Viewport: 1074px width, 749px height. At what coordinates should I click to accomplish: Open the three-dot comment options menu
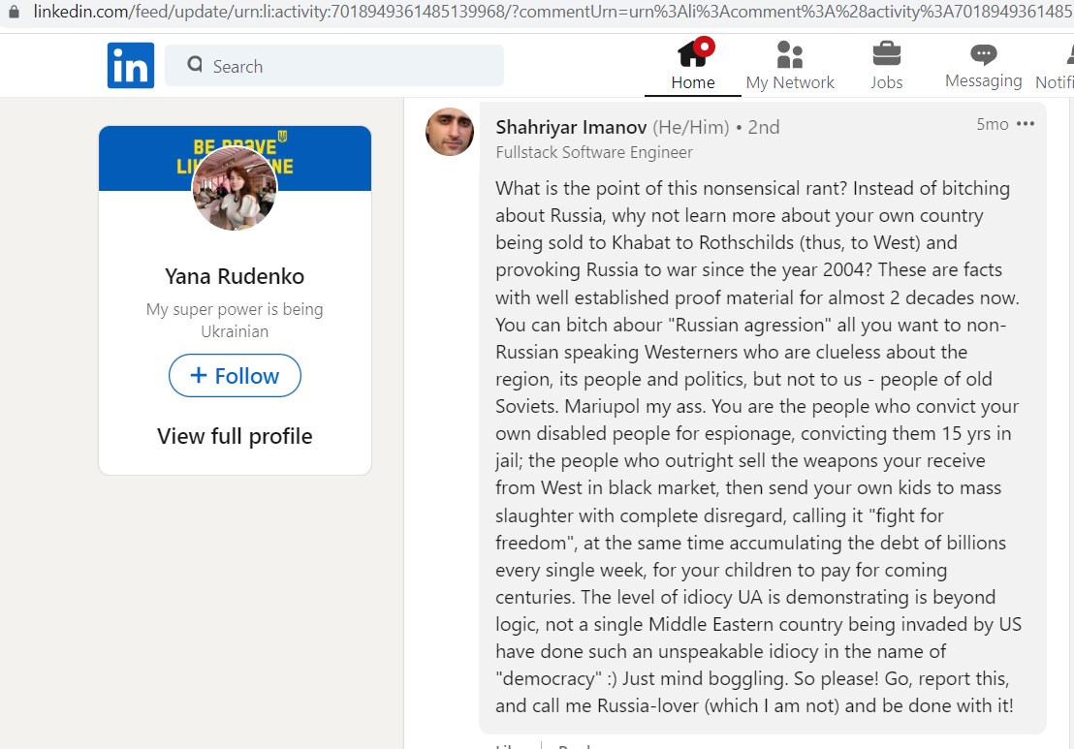tap(1026, 124)
